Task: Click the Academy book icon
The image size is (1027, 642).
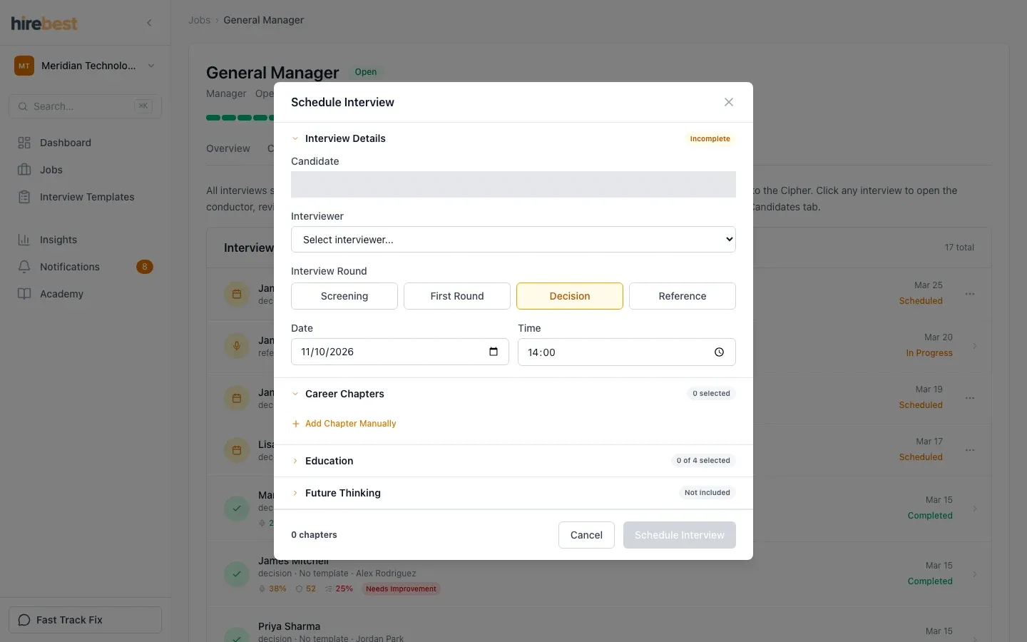Action: (24, 294)
